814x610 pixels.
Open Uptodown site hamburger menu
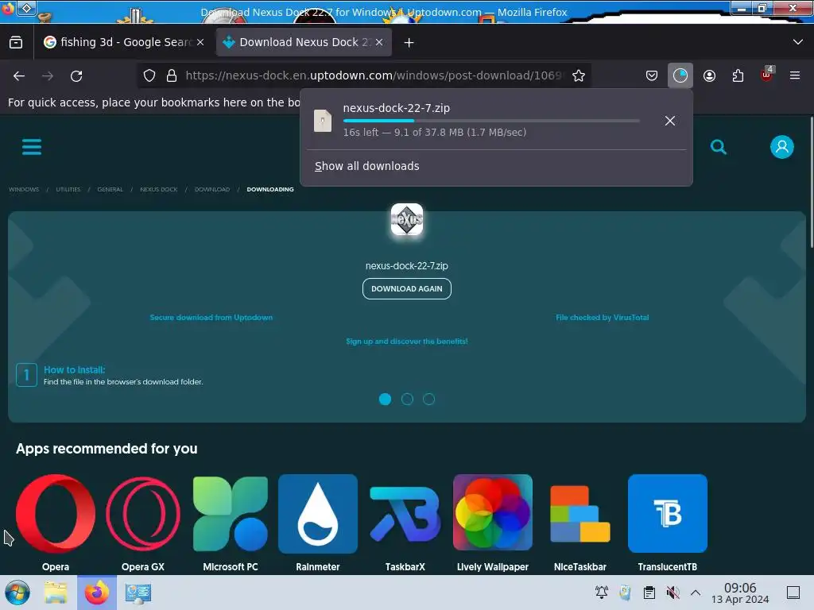32,147
